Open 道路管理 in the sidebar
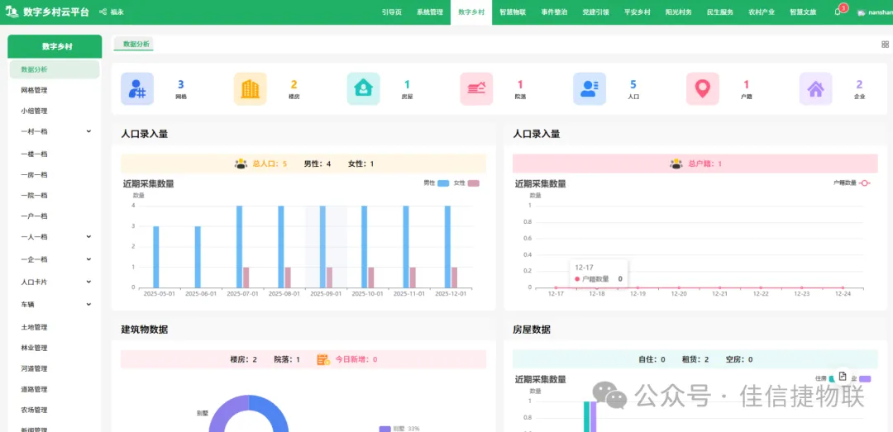The image size is (893, 432). tap(55, 389)
